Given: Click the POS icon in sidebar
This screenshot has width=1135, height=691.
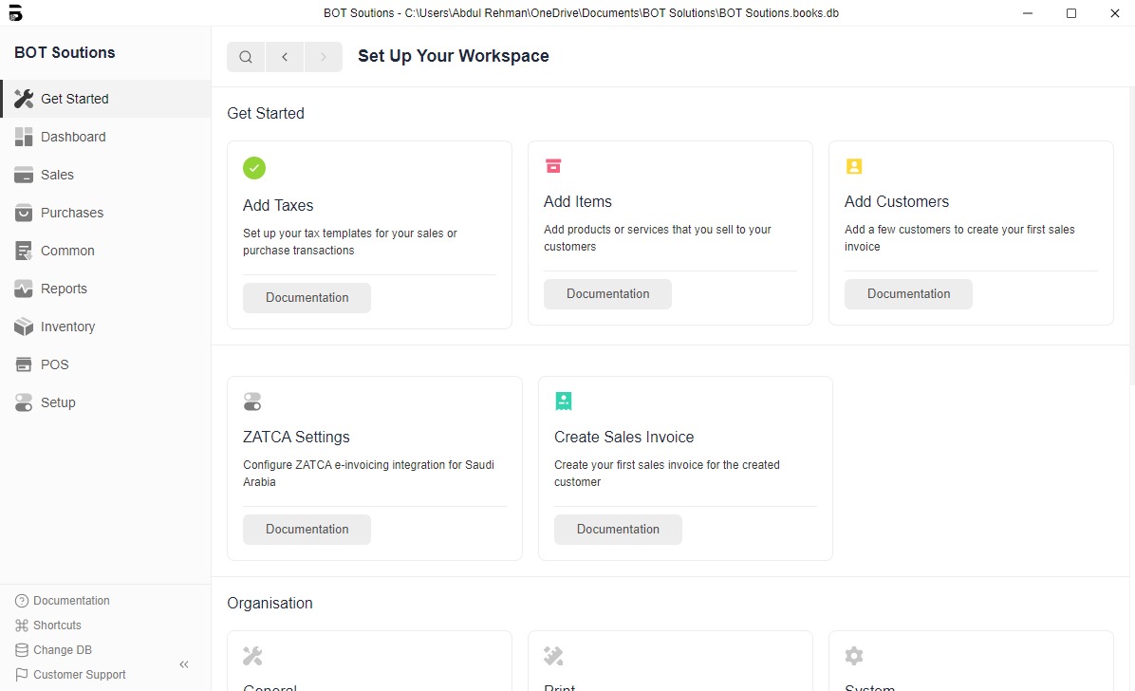Looking at the screenshot, I should pos(24,364).
